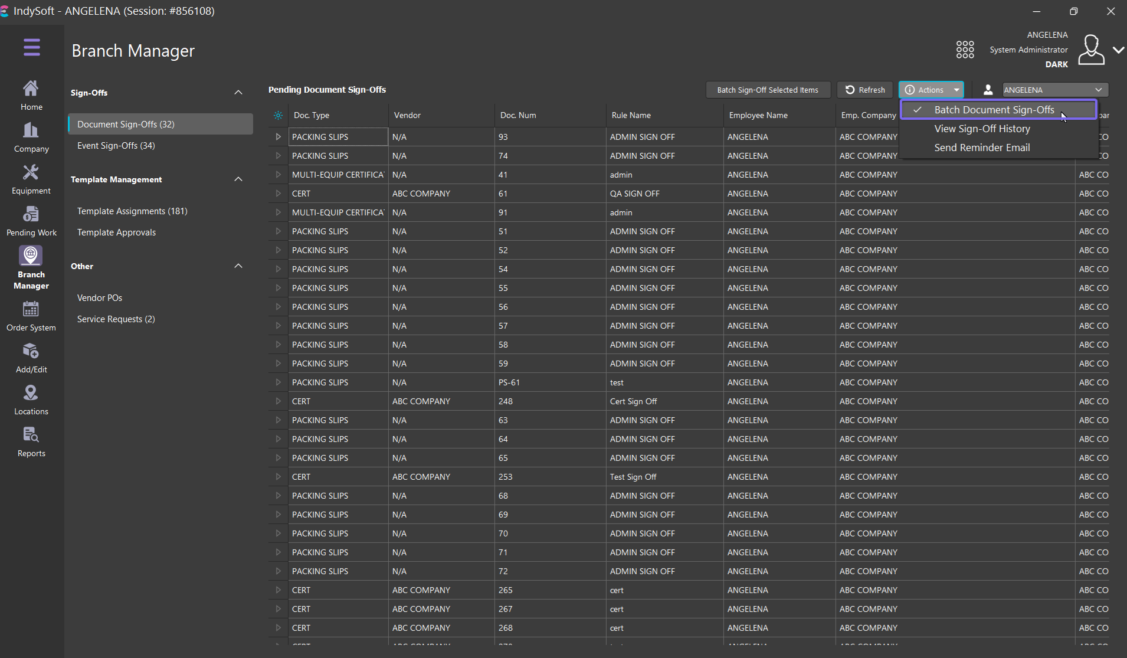This screenshot has width=1127, height=658.
Task: Expand the first PACKING SLIPS row
Action: tap(278, 137)
